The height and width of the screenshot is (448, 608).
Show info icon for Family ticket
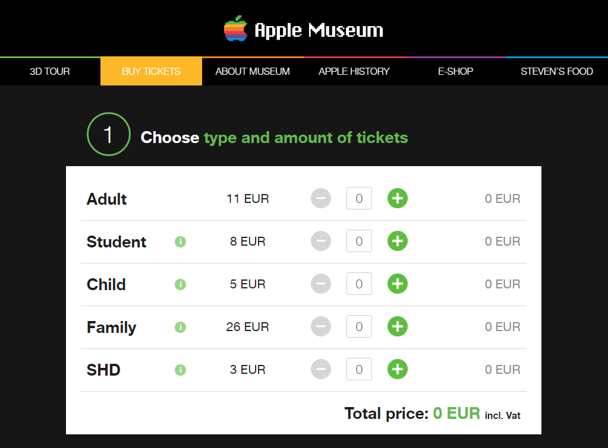181,327
